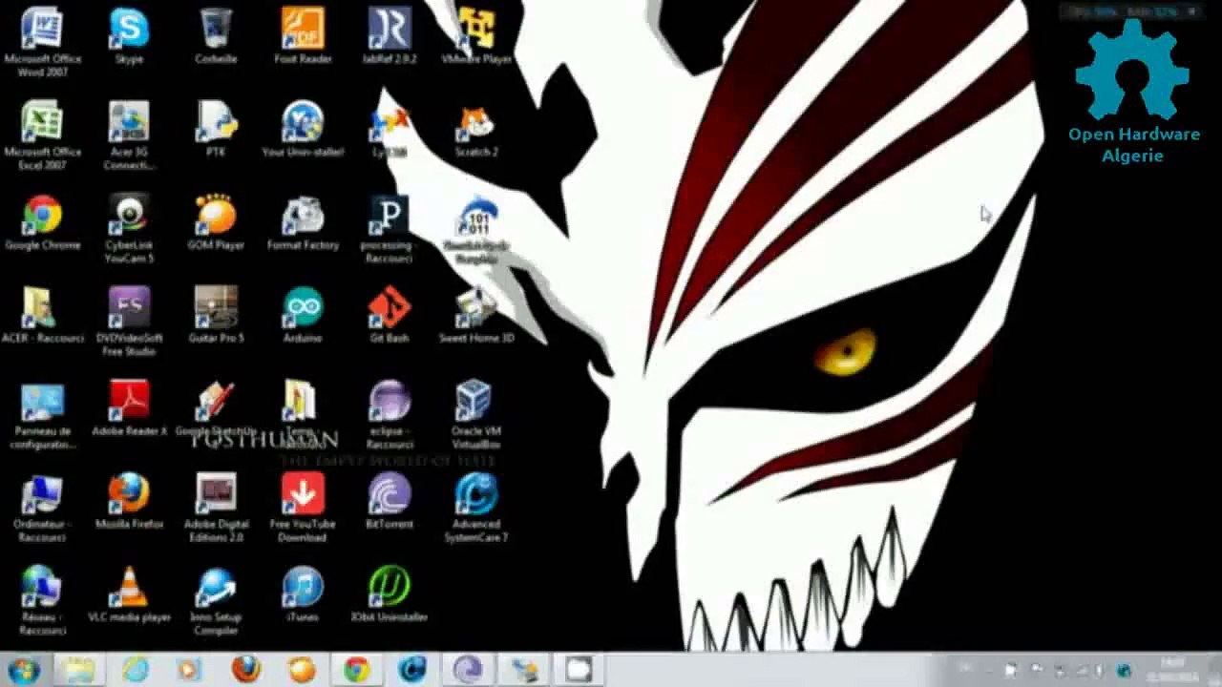Launch the eclipse Raccourci shortcut
Viewport: 1222px width, 687px height.
click(390, 414)
